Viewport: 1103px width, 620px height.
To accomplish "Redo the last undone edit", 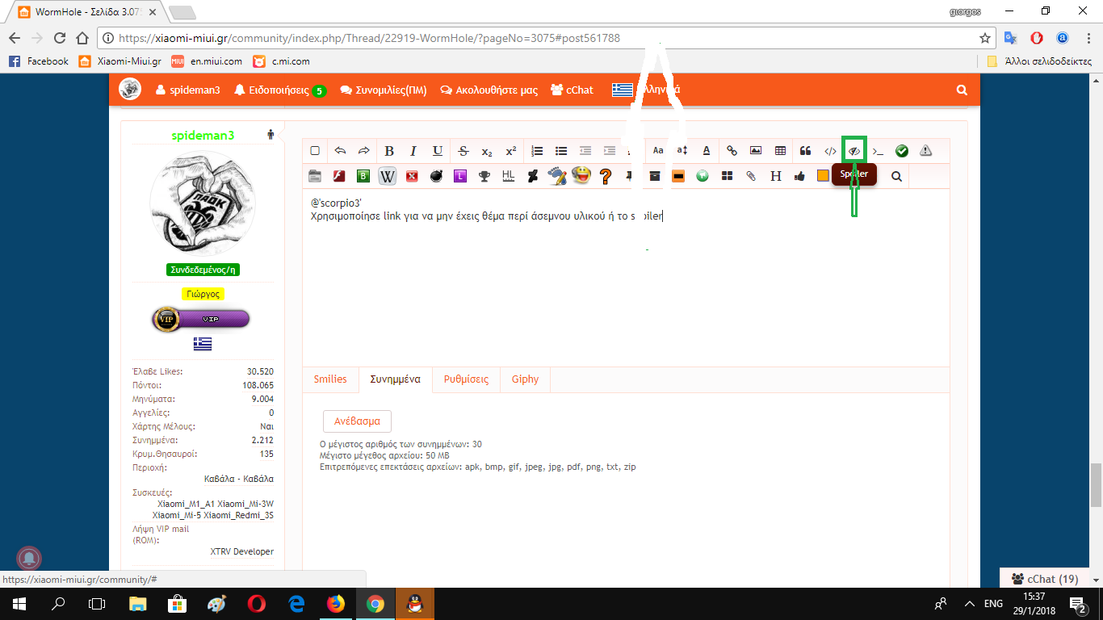I will (x=364, y=151).
